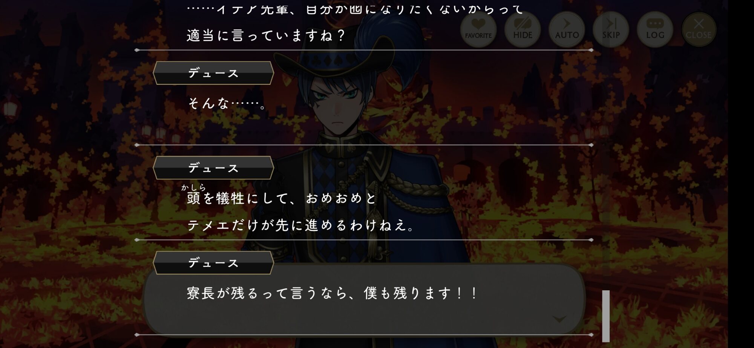The height and width of the screenshot is (348, 754).
Task: Click the furigana かしら above 頭
Action: pyautogui.click(x=194, y=187)
